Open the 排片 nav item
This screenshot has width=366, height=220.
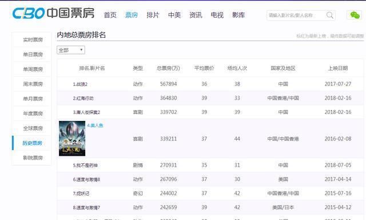[x=153, y=15]
